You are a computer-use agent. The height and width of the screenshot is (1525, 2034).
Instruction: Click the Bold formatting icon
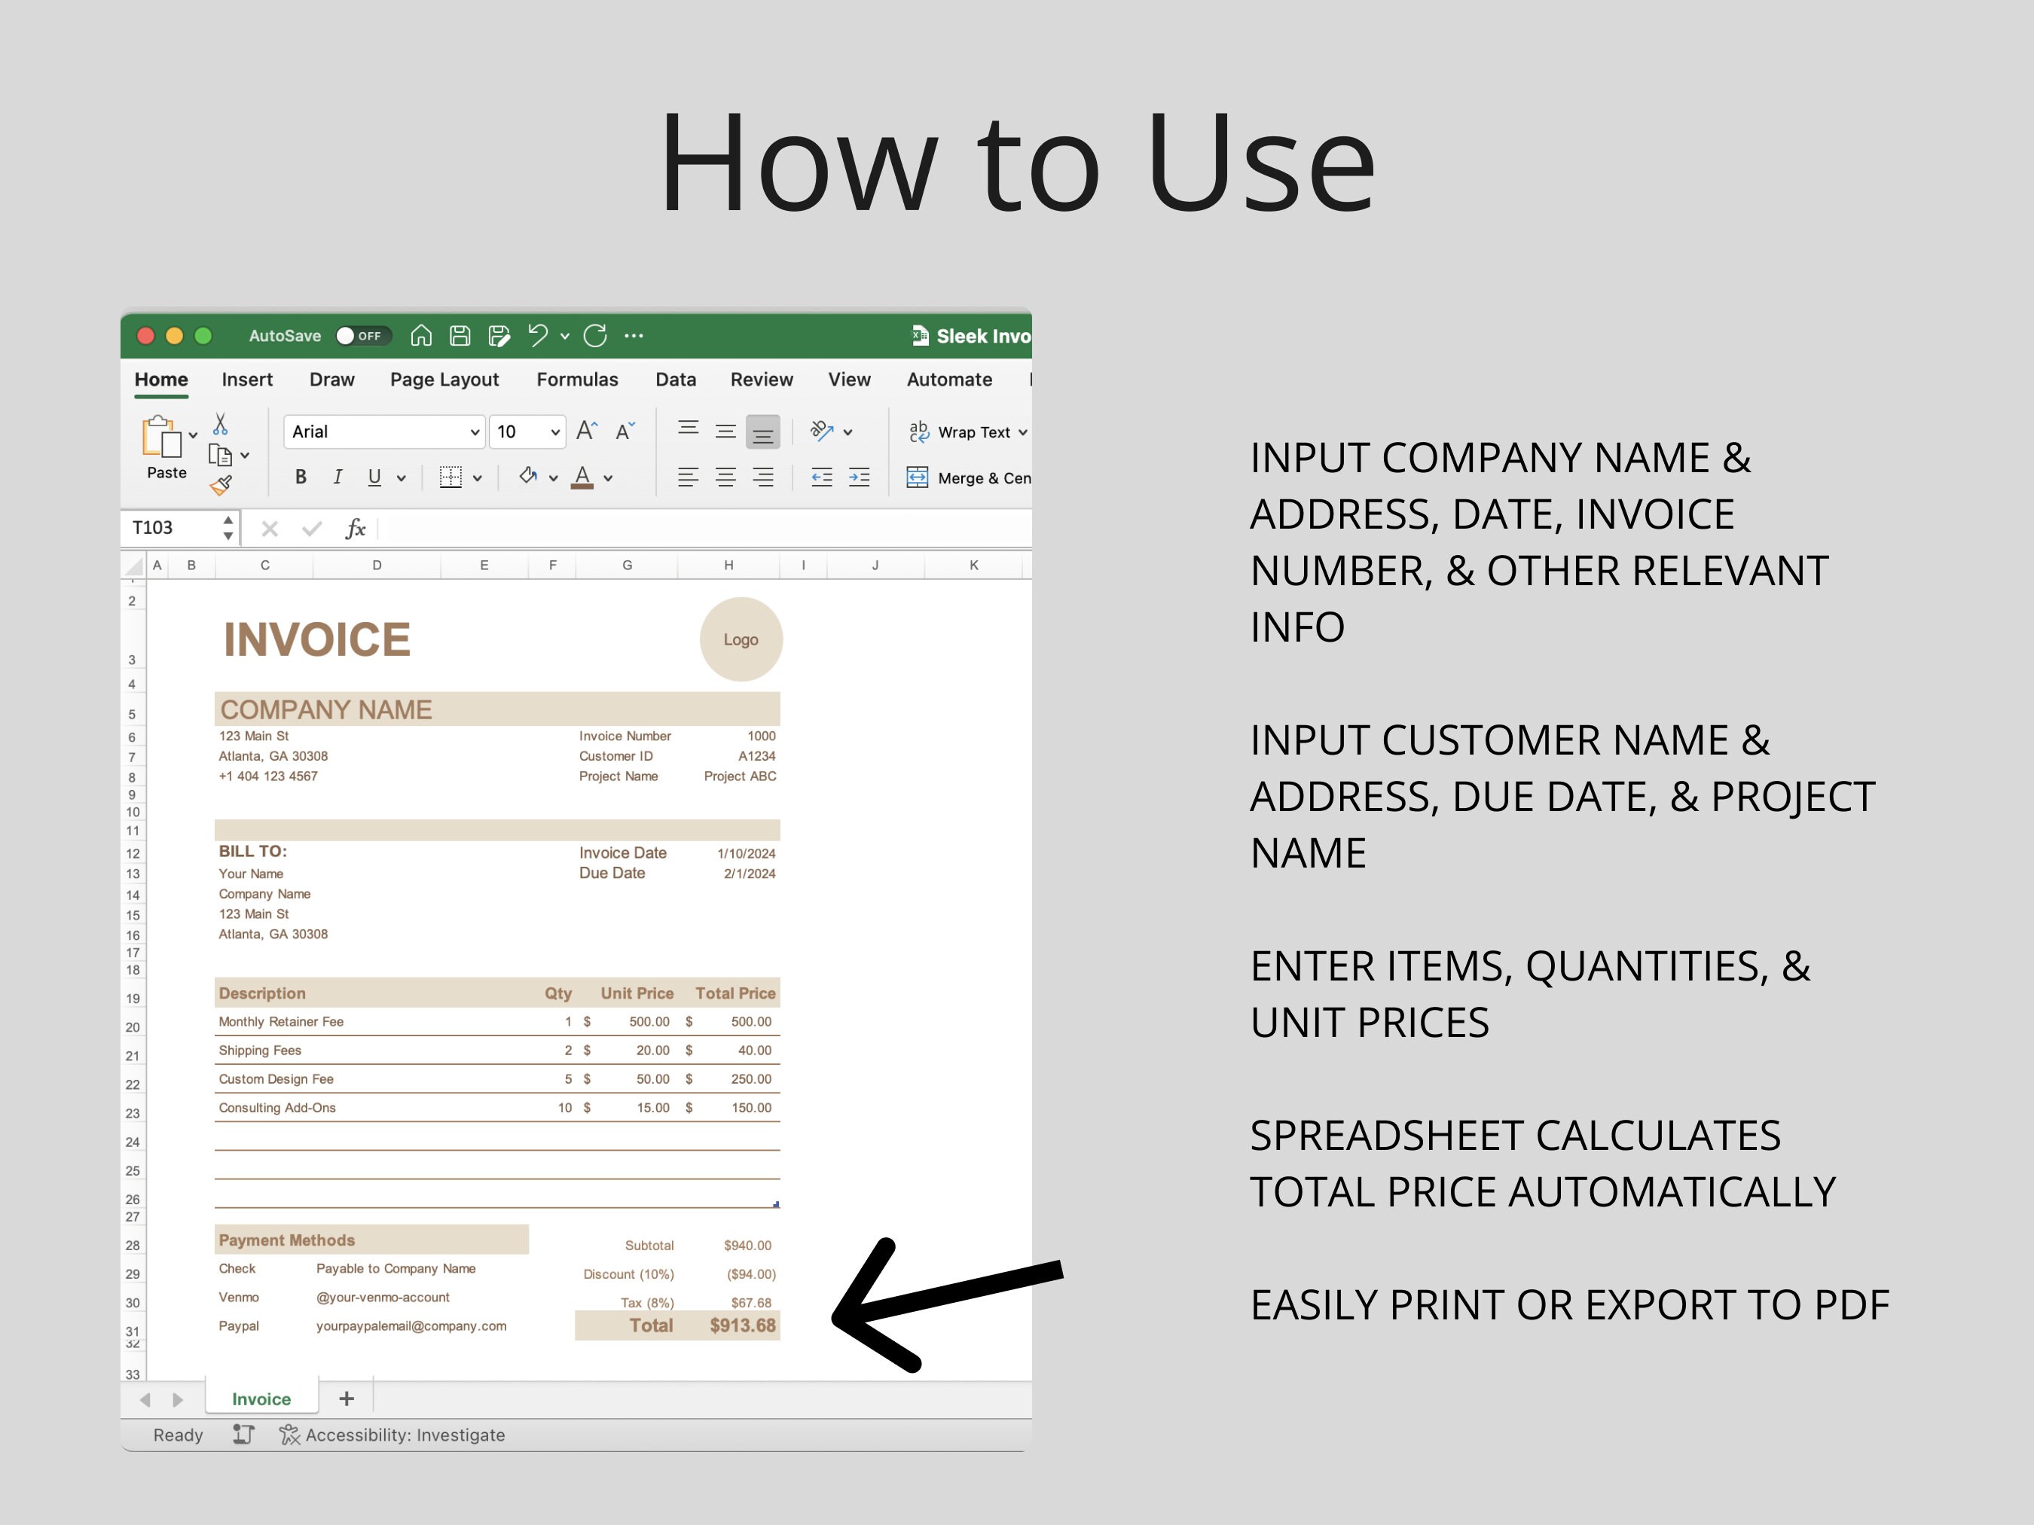[x=300, y=476]
